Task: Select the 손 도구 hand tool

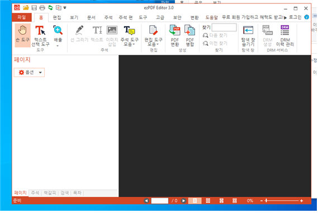Action: click(22, 35)
